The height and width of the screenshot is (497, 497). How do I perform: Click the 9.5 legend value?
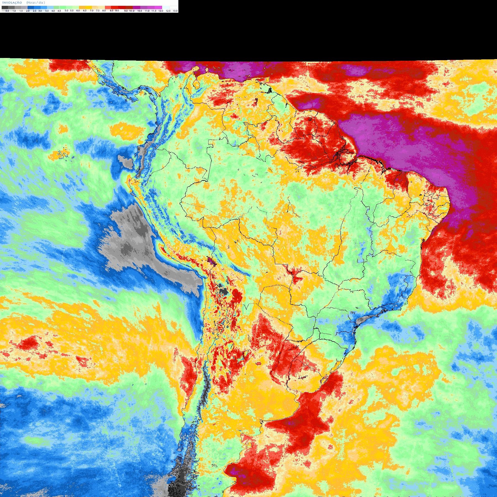click(126, 11)
